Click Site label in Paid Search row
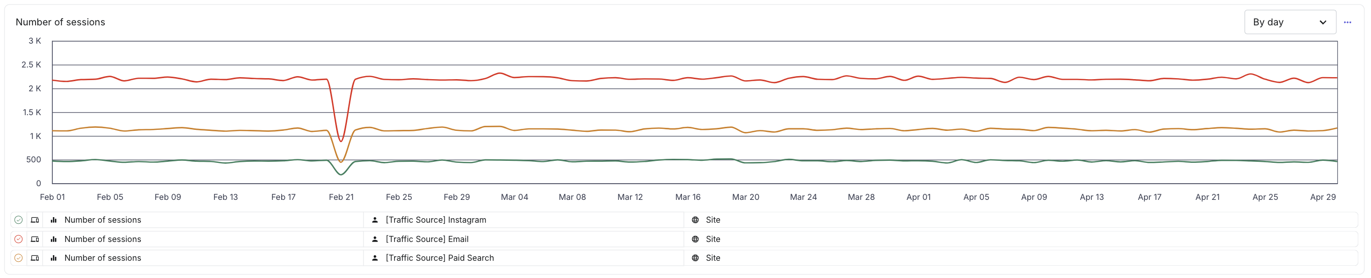 tap(713, 258)
